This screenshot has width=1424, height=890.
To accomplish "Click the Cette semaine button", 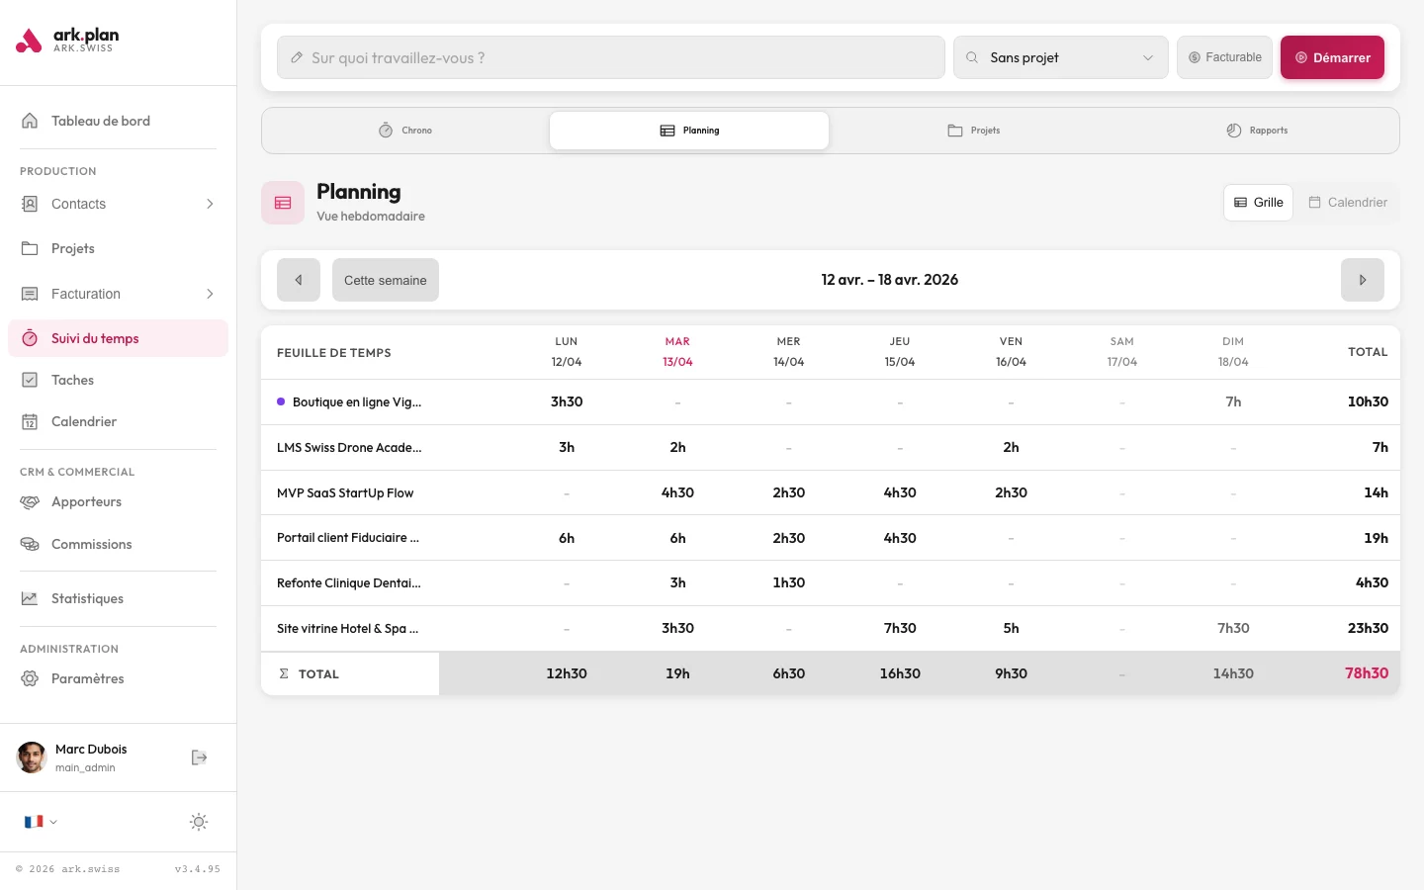I will tap(385, 280).
